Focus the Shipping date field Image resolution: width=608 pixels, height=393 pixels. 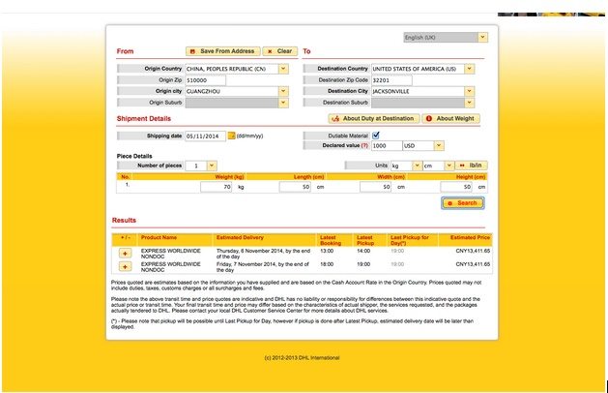[205, 136]
